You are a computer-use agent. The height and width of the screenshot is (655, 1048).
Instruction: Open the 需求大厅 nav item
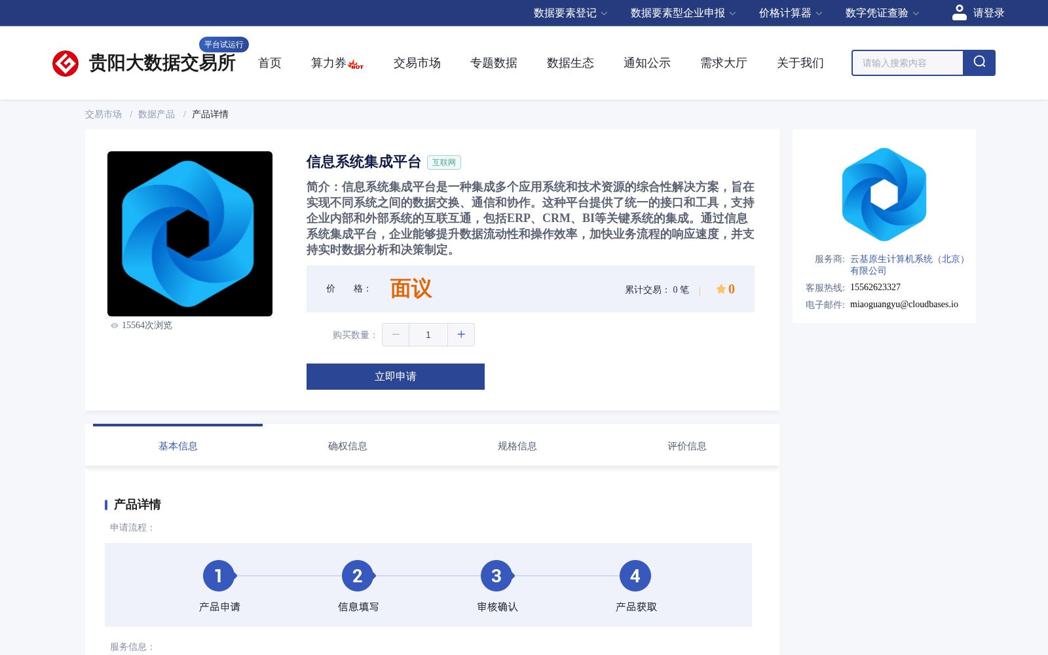tap(724, 63)
